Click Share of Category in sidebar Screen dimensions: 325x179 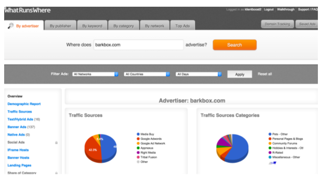click(22, 173)
